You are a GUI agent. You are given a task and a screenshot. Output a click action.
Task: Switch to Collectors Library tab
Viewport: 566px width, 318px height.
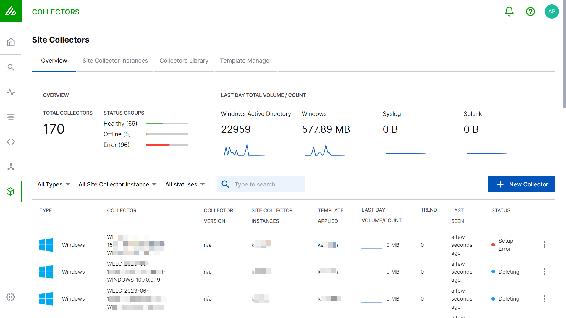[x=184, y=61]
